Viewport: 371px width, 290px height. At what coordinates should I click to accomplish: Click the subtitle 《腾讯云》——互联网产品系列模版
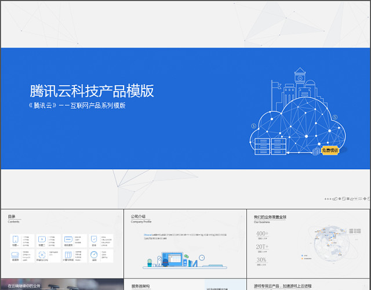point(77,106)
